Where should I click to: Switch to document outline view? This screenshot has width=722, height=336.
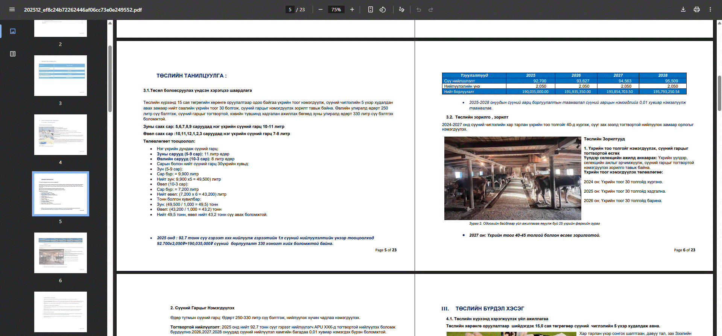click(x=13, y=54)
